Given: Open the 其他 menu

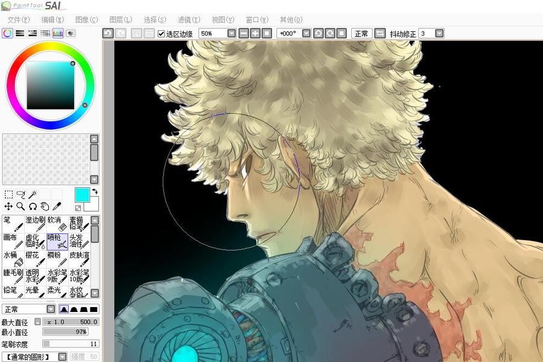Looking at the screenshot, I should pyautogui.click(x=291, y=20).
